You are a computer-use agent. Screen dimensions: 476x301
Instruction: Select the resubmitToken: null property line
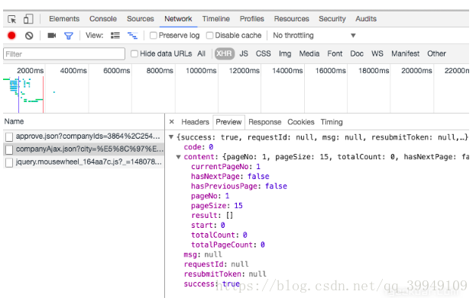[225, 274]
